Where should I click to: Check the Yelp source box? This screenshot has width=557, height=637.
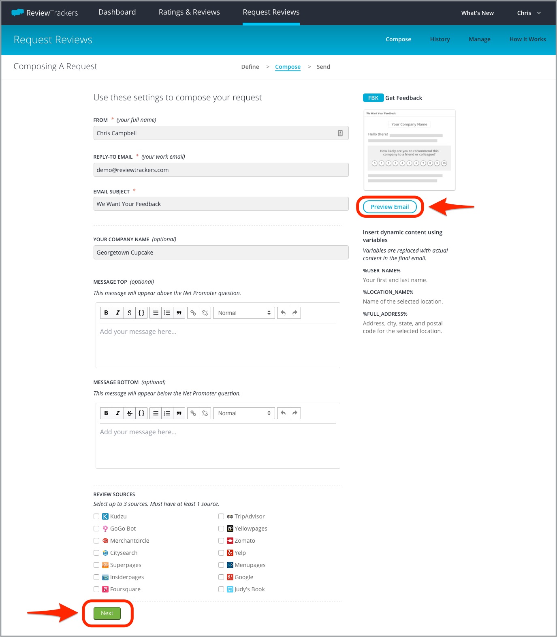(x=221, y=553)
